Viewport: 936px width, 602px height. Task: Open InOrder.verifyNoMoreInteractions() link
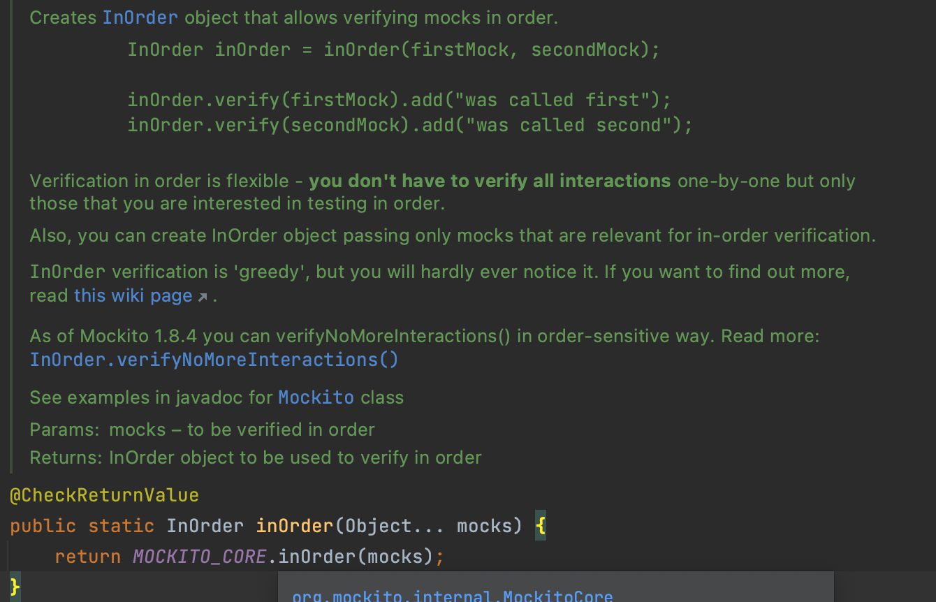coord(214,360)
